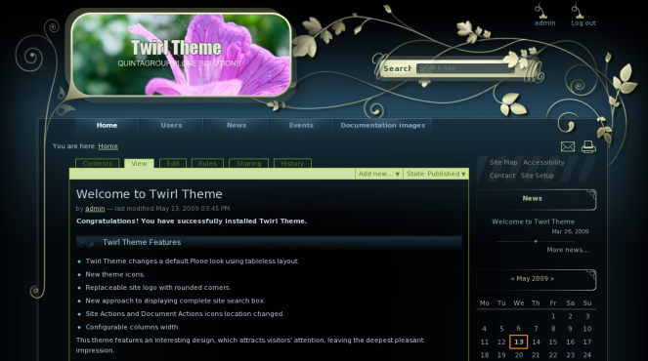Image resolution: width=648 pixels, height=361 pixels.
Task: Switch to the Rules tab
Action: [207, 163]
